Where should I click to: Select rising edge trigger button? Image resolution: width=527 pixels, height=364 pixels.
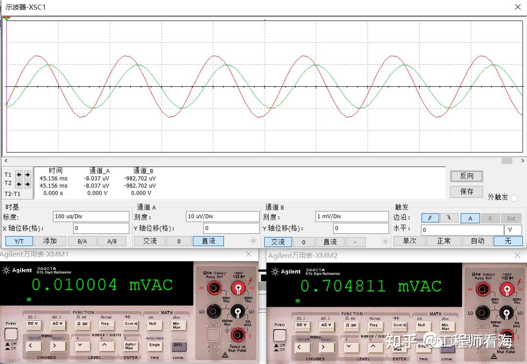pyautogui.click(x=430, y=218)
